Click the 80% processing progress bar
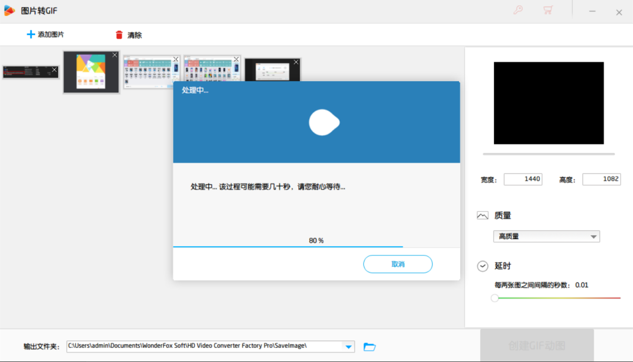The height and width of the screenshot is (362, 633). point(316,246)
